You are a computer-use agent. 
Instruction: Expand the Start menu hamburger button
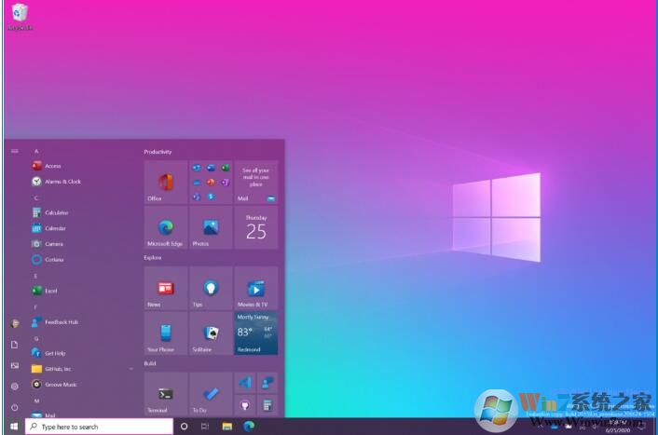[x=15, y=151]
